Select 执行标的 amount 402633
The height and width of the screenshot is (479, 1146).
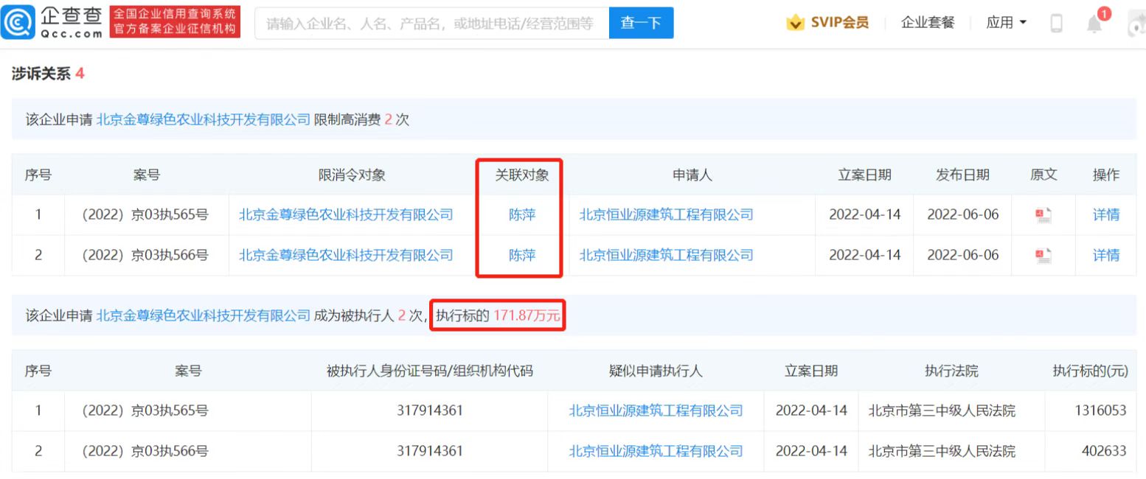click(x=1103, y=450)
